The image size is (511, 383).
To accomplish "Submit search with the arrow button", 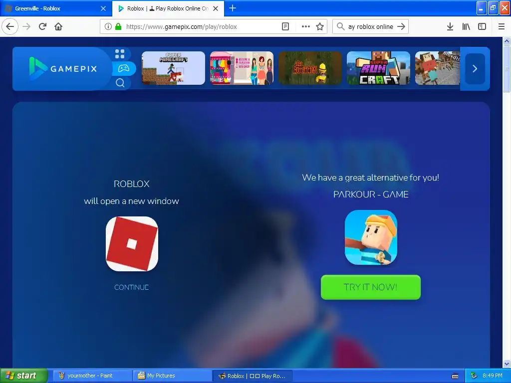I will (402, 26).
